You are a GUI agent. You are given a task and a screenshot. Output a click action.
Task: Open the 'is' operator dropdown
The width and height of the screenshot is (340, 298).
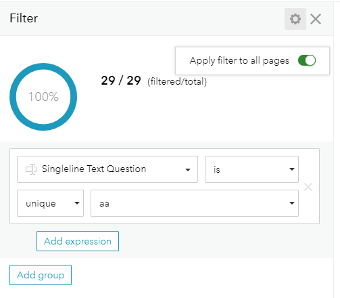pos(251,169)
